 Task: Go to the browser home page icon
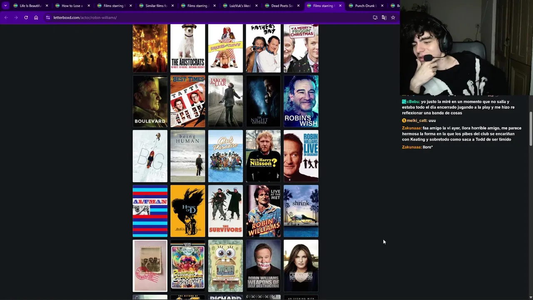[36, 17]
